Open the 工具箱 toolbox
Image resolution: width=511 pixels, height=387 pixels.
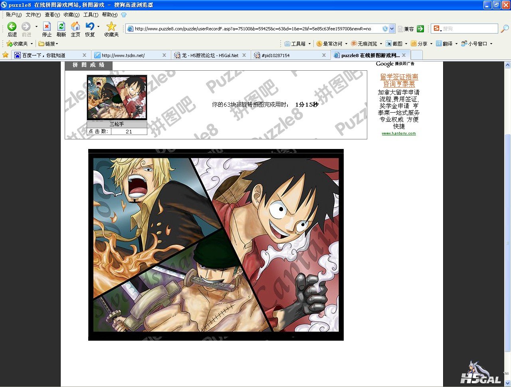click(295, 44)
